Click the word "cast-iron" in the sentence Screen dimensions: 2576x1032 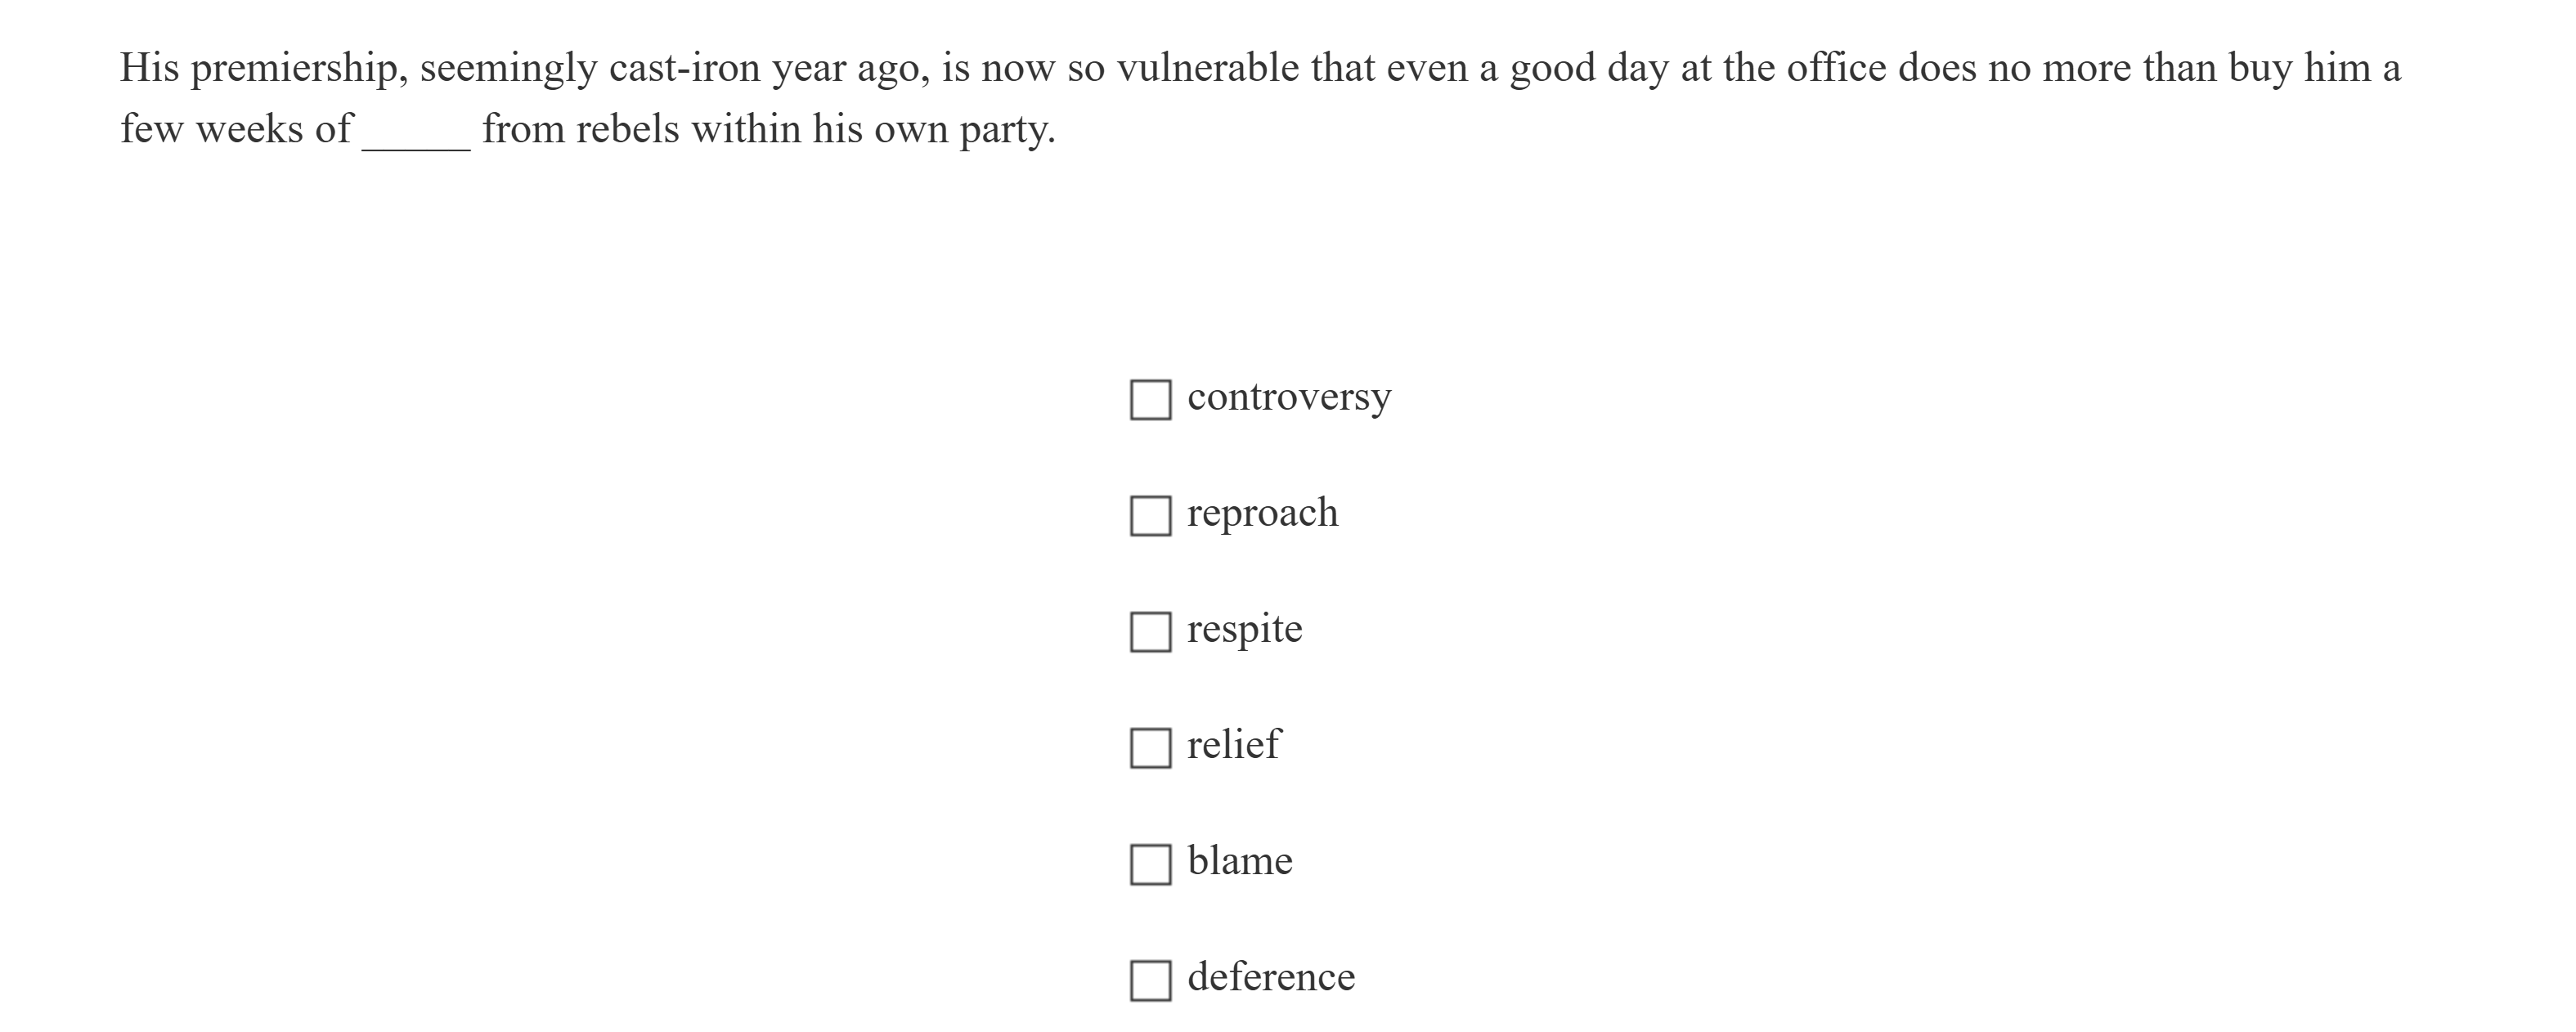point(684,68)
